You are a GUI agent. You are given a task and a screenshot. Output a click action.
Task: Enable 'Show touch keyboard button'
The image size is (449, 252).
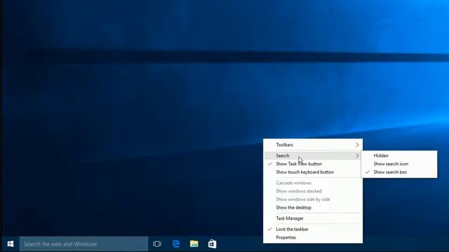click(x=313, y=172)
